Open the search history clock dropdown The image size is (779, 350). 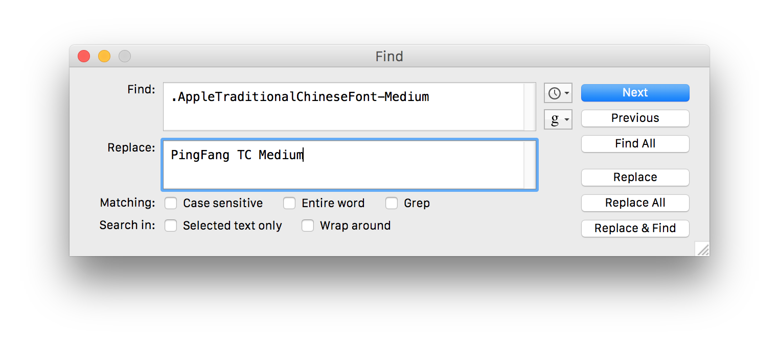pos(558,93)
